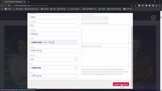The width and height of the screenshot is (162, 91).
Task: Open the Upwork bookmark
Action: [102, 9]
